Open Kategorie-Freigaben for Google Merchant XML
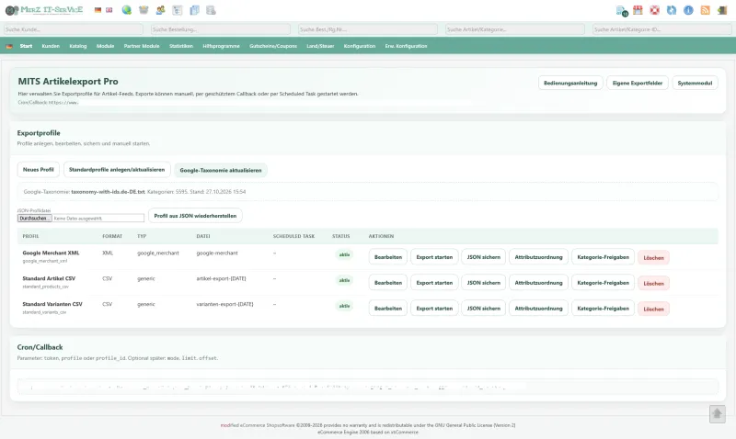 pyautogui.click(x=604, y=257)
